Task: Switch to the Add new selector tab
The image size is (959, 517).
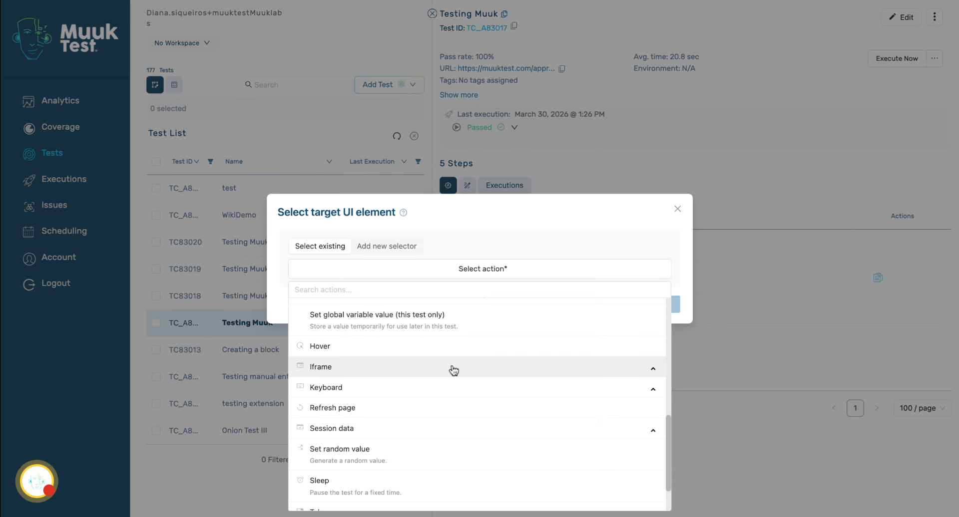Action: 387,246
